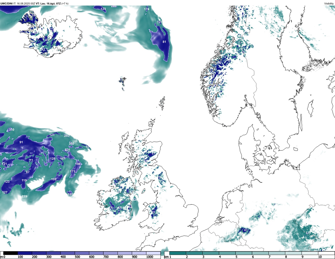Click the '899' visibility value
The image size is (335, 259).
click(x=24, y=196)
